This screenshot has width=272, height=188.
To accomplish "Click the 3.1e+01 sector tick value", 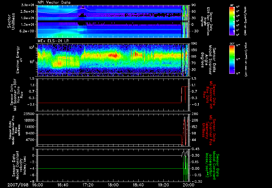I will (x=28, y=5).
